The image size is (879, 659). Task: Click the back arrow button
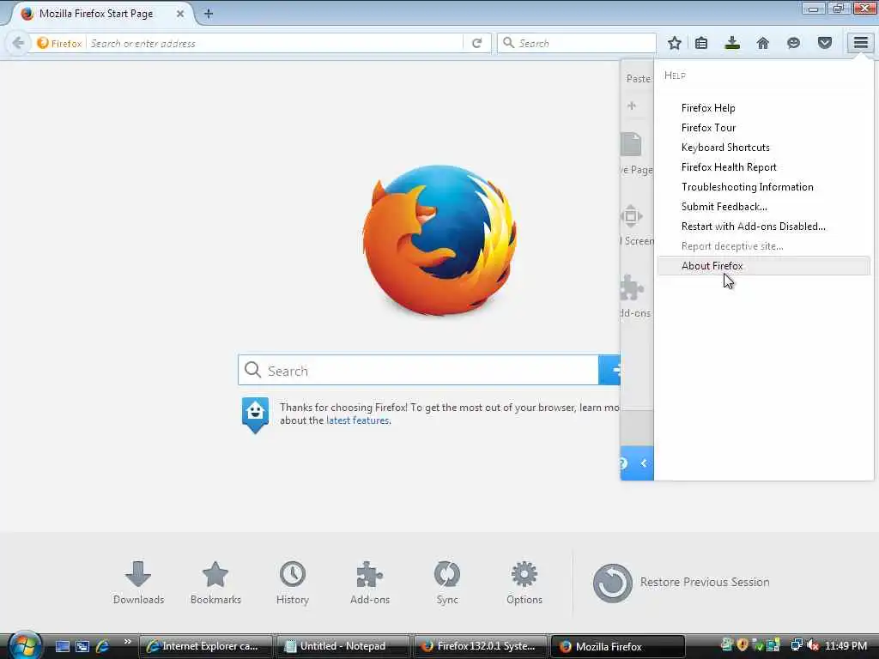point(19,43)
